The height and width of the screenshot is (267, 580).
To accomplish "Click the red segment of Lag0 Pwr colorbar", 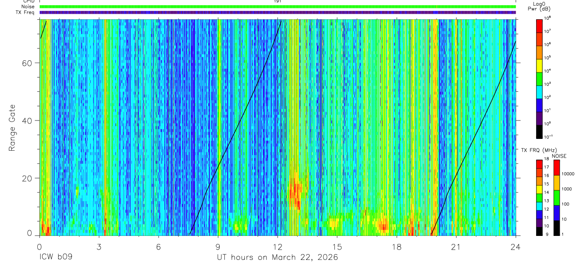I will click(x=539, y=25).
